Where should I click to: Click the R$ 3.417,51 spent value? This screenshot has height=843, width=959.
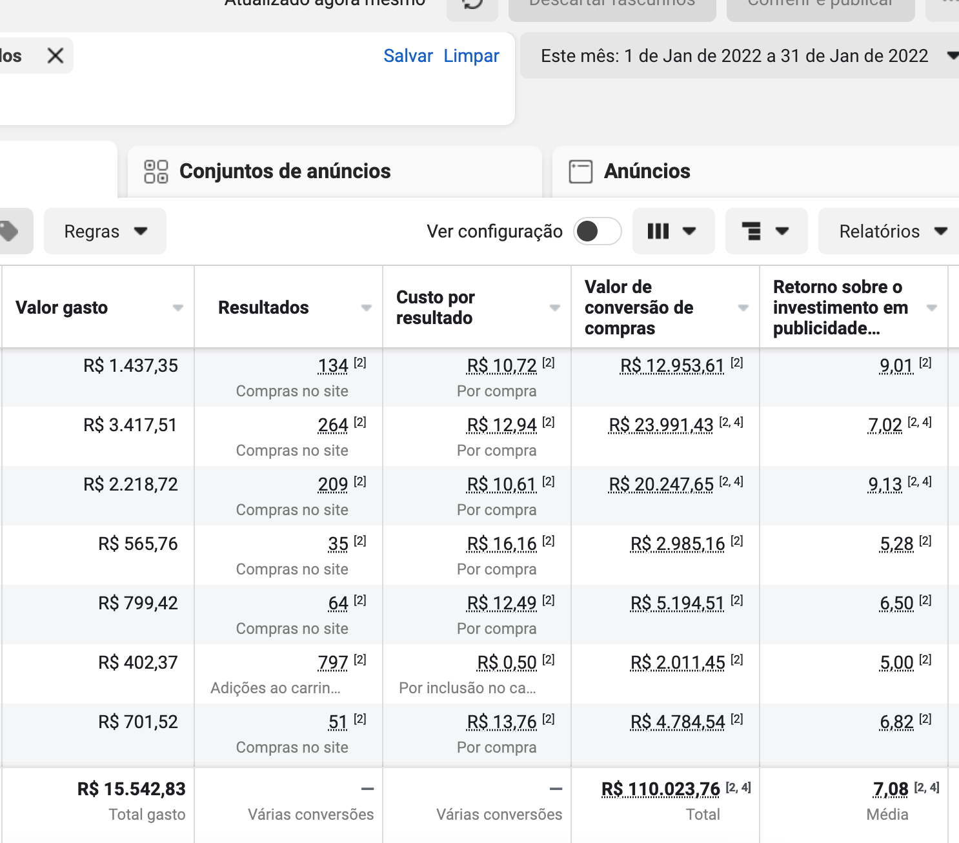(130, 425)
